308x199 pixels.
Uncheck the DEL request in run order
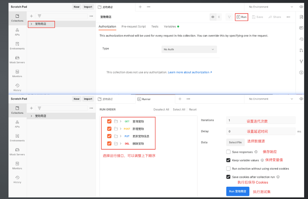109,144
